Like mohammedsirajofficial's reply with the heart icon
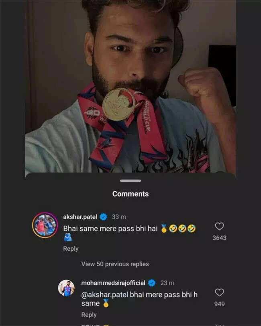 coord(219,293)
